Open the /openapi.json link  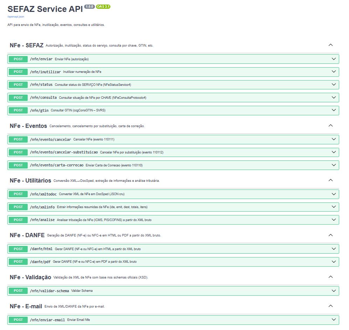point(16,16)
